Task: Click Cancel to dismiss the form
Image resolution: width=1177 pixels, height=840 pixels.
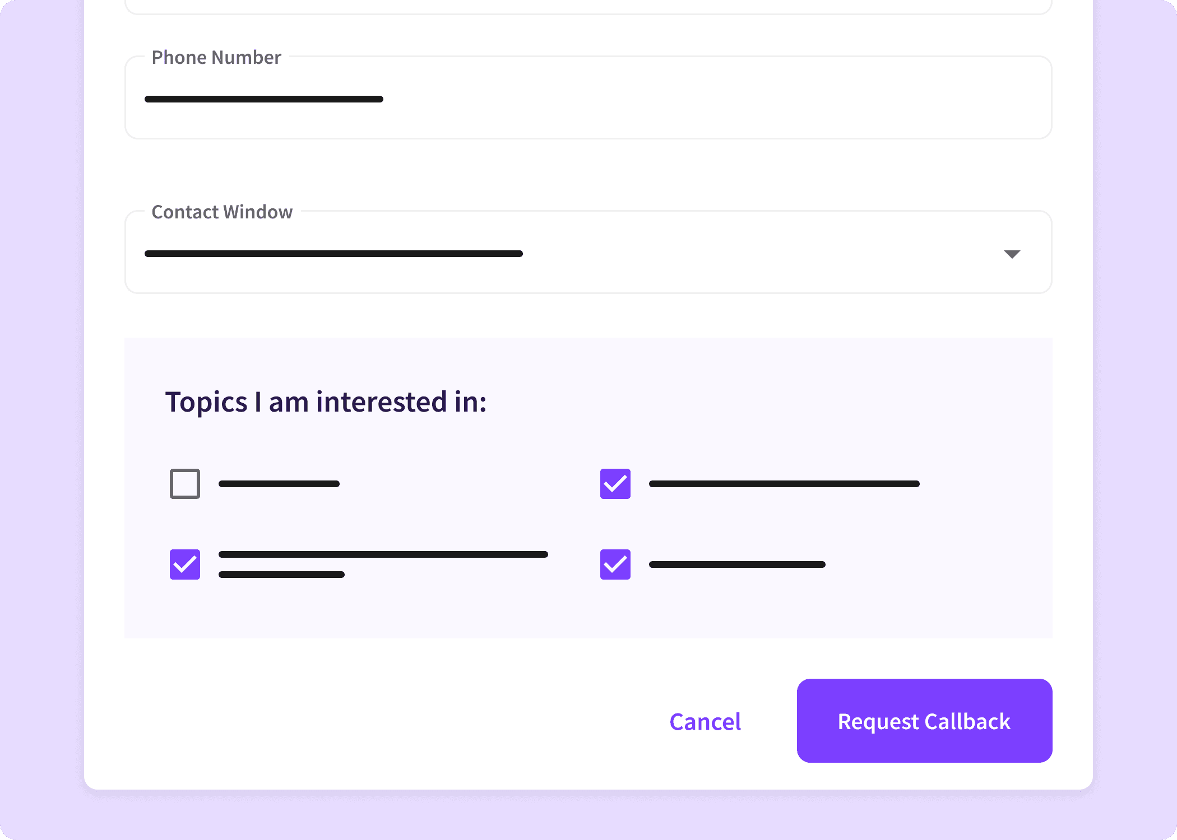Action: click(705, 722)
